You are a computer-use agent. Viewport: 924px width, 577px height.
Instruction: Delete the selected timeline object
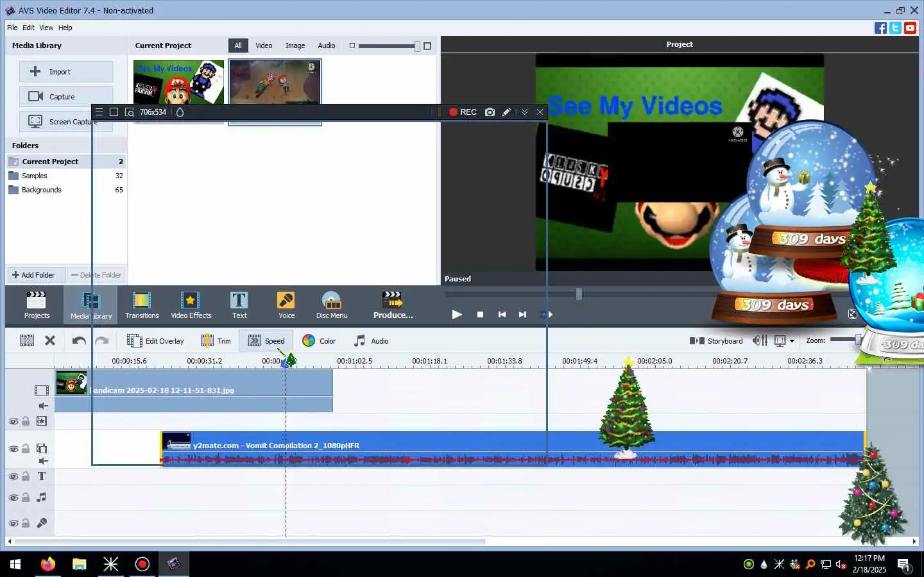point(50,340)
